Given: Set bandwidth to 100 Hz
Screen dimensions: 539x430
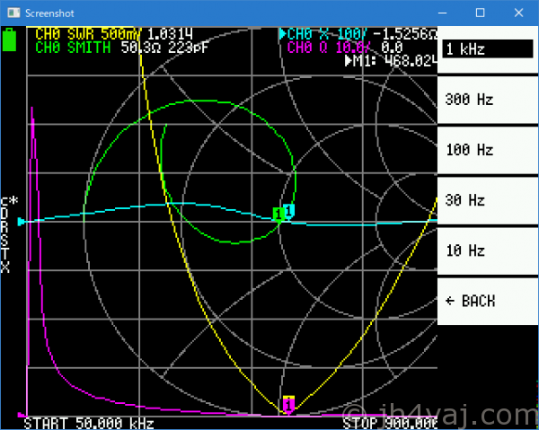Looking at the screenshot, I should [x=486, y=150].
